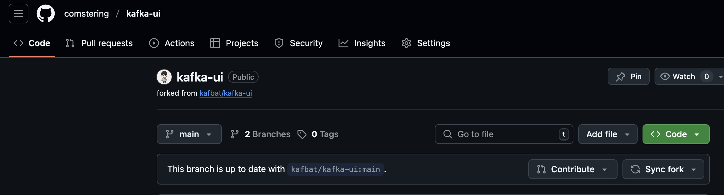This screenshot has height=195, width=724.
Task: Switch to the Actions tab
Action: [x=172, y=43]
